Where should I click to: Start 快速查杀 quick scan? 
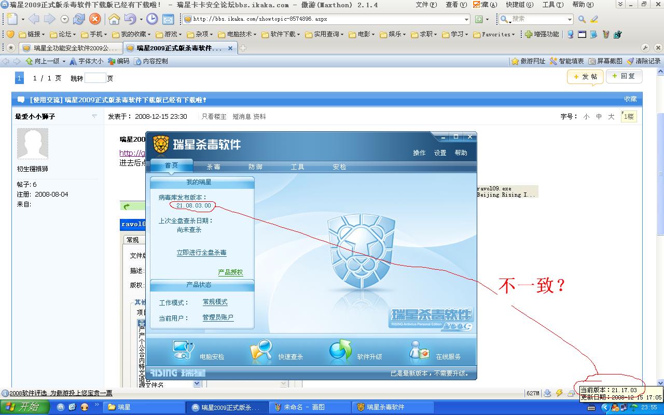[276, 352]
